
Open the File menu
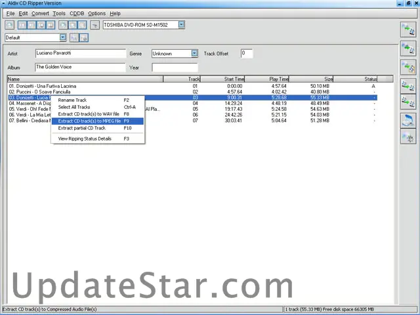[10, 13]
